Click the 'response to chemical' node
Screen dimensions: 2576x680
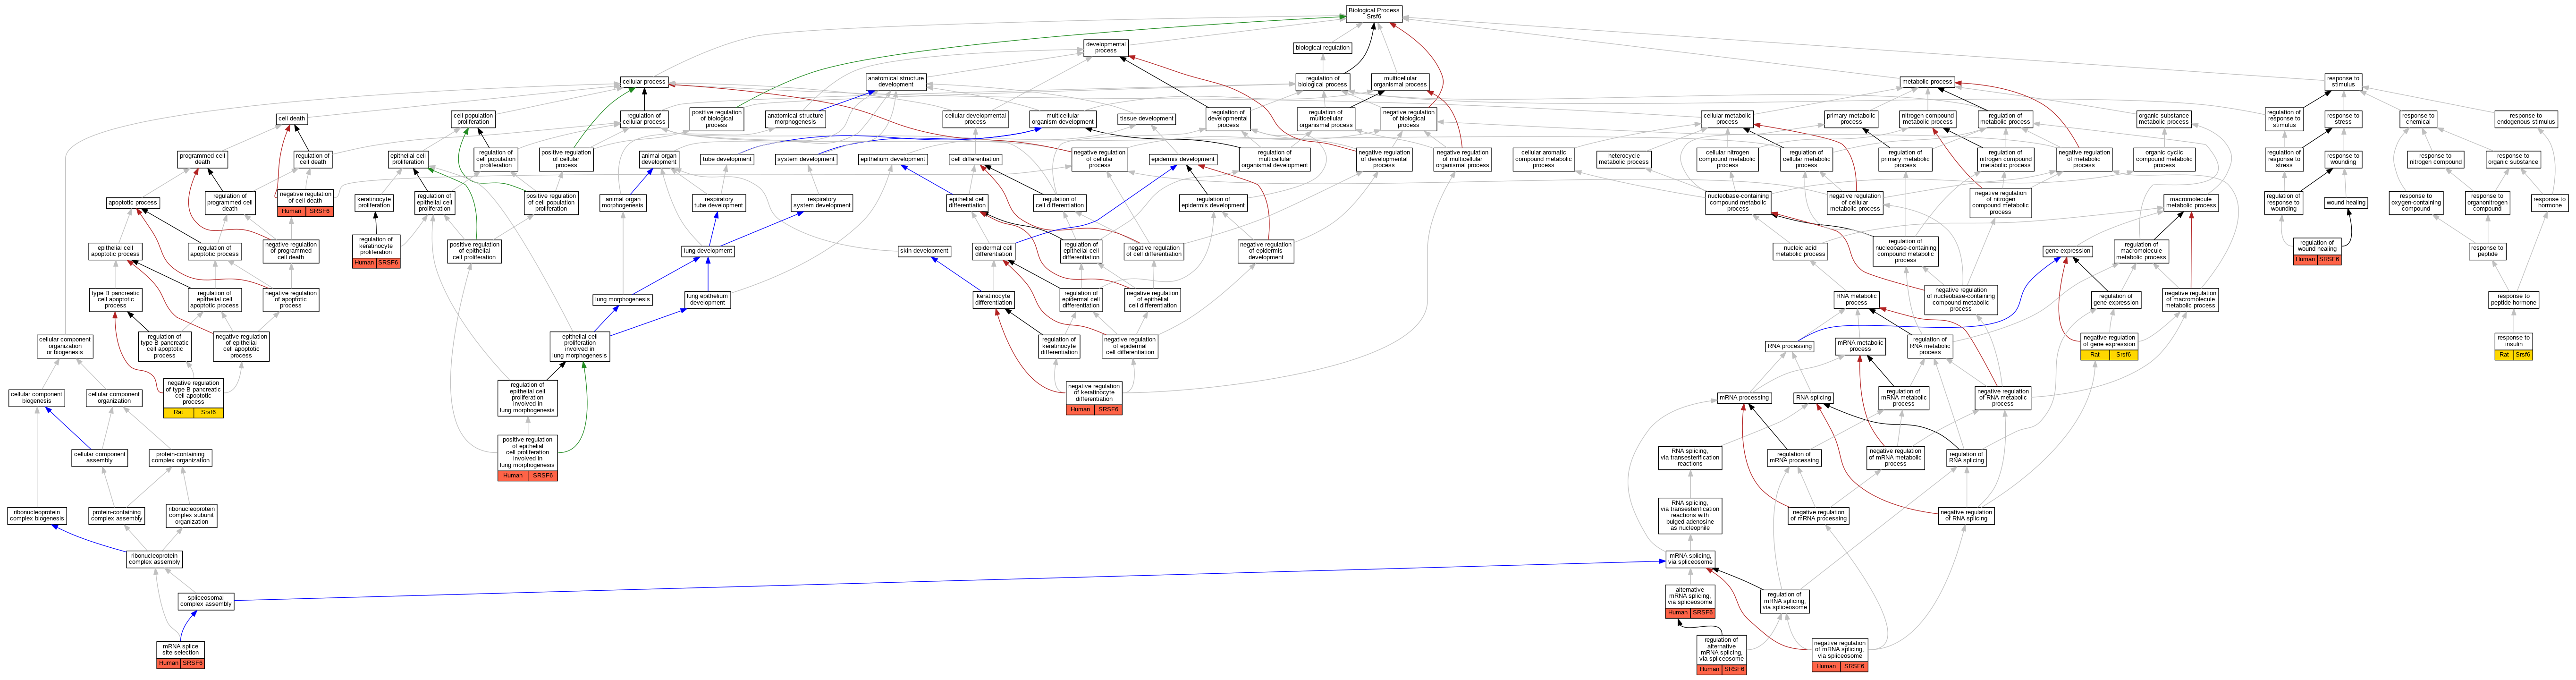[2419, 118]
